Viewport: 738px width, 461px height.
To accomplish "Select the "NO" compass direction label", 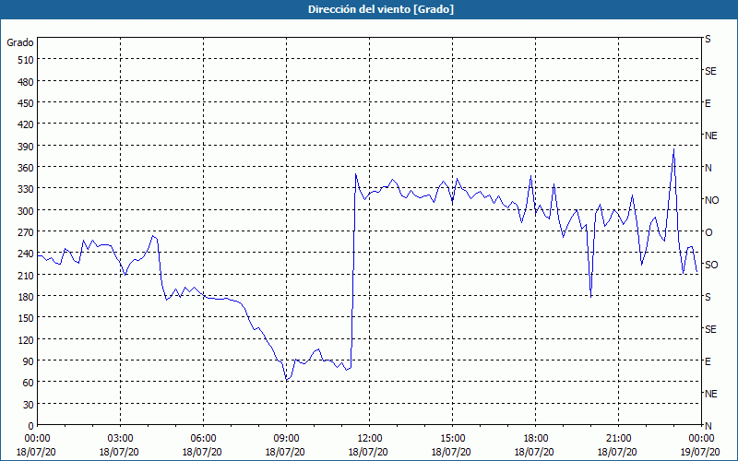I will pyautogui.click(x=711, y=200).
